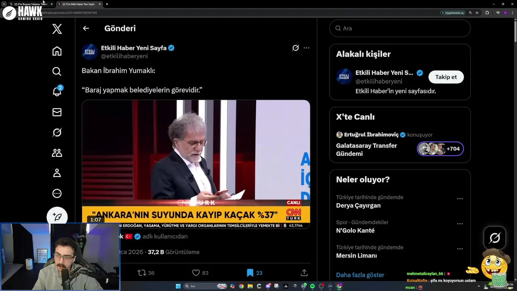This screenshot has height=291, width=517.
Task: Open @etkilihaberyeni handle under author name
Action: click(x=124, y=56)
